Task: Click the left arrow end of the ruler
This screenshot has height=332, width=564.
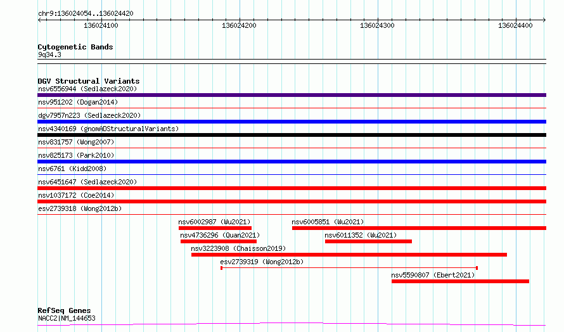Action: [39, 20]
